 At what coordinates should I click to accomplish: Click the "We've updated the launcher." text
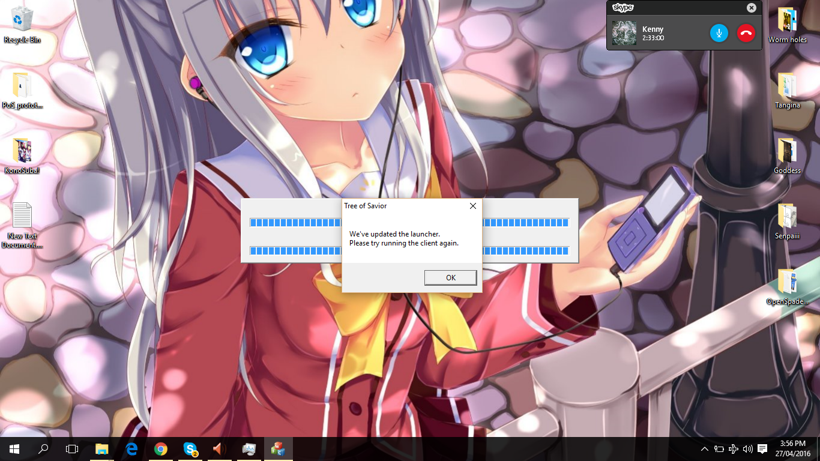pos(394,234)
